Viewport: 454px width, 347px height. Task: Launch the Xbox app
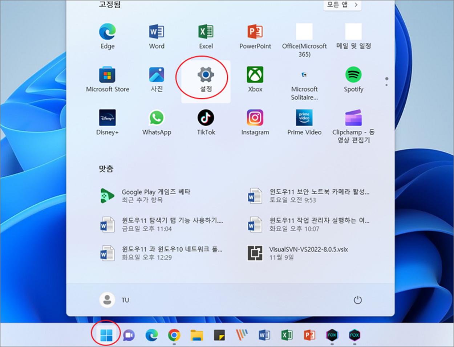255,79
